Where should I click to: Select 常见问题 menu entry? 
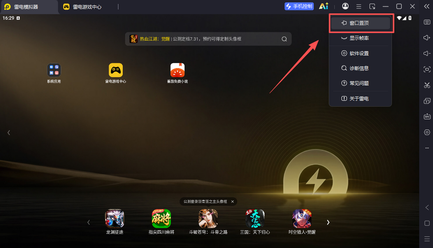360,83
